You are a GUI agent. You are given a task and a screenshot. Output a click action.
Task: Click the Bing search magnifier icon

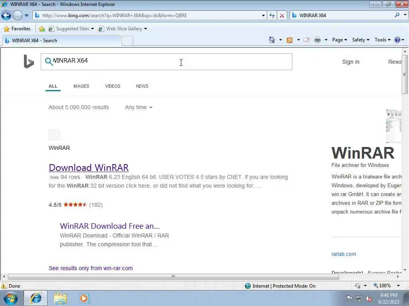click(49, 62)
